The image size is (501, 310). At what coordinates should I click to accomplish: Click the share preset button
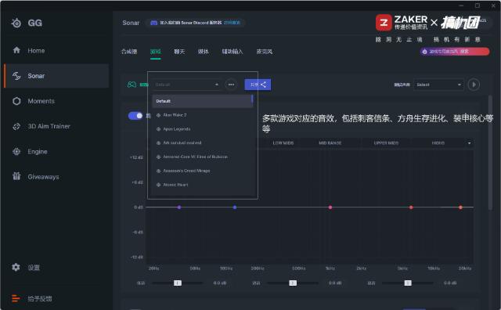tap(258, 85)
